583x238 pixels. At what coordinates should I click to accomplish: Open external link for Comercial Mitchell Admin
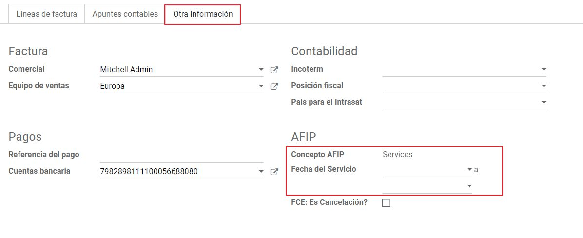point(274,70)
